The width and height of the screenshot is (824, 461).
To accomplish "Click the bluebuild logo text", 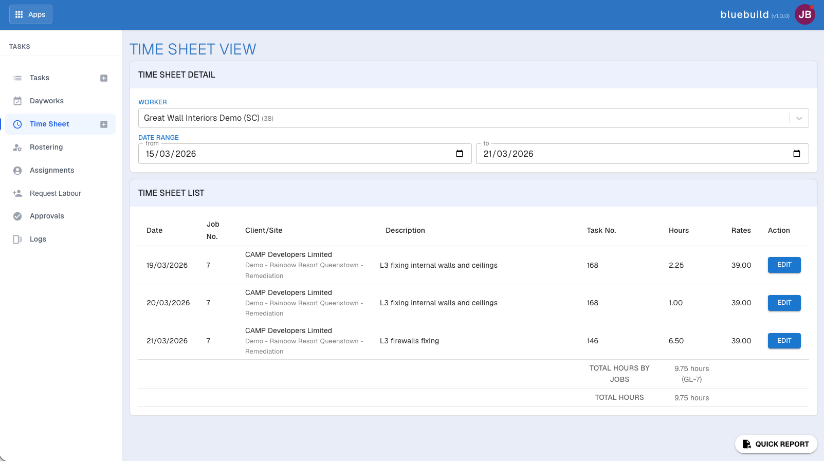I will coord(744,15).
